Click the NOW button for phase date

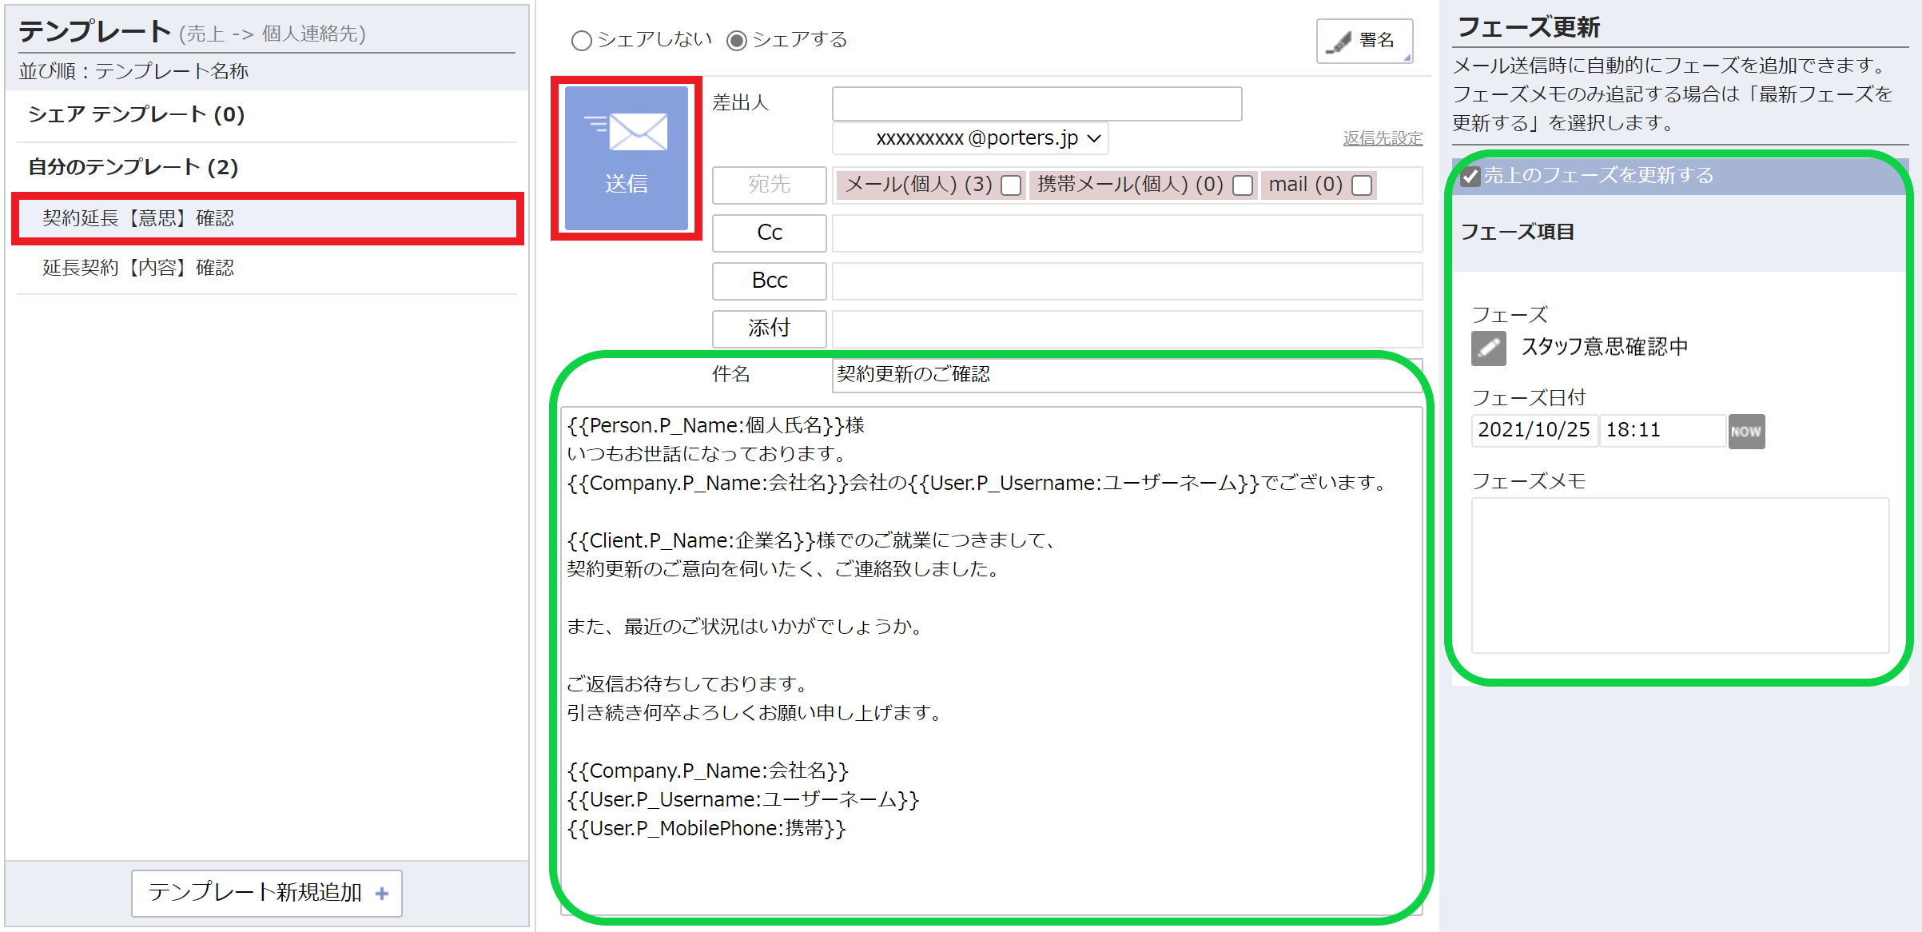coord(1746,431)
